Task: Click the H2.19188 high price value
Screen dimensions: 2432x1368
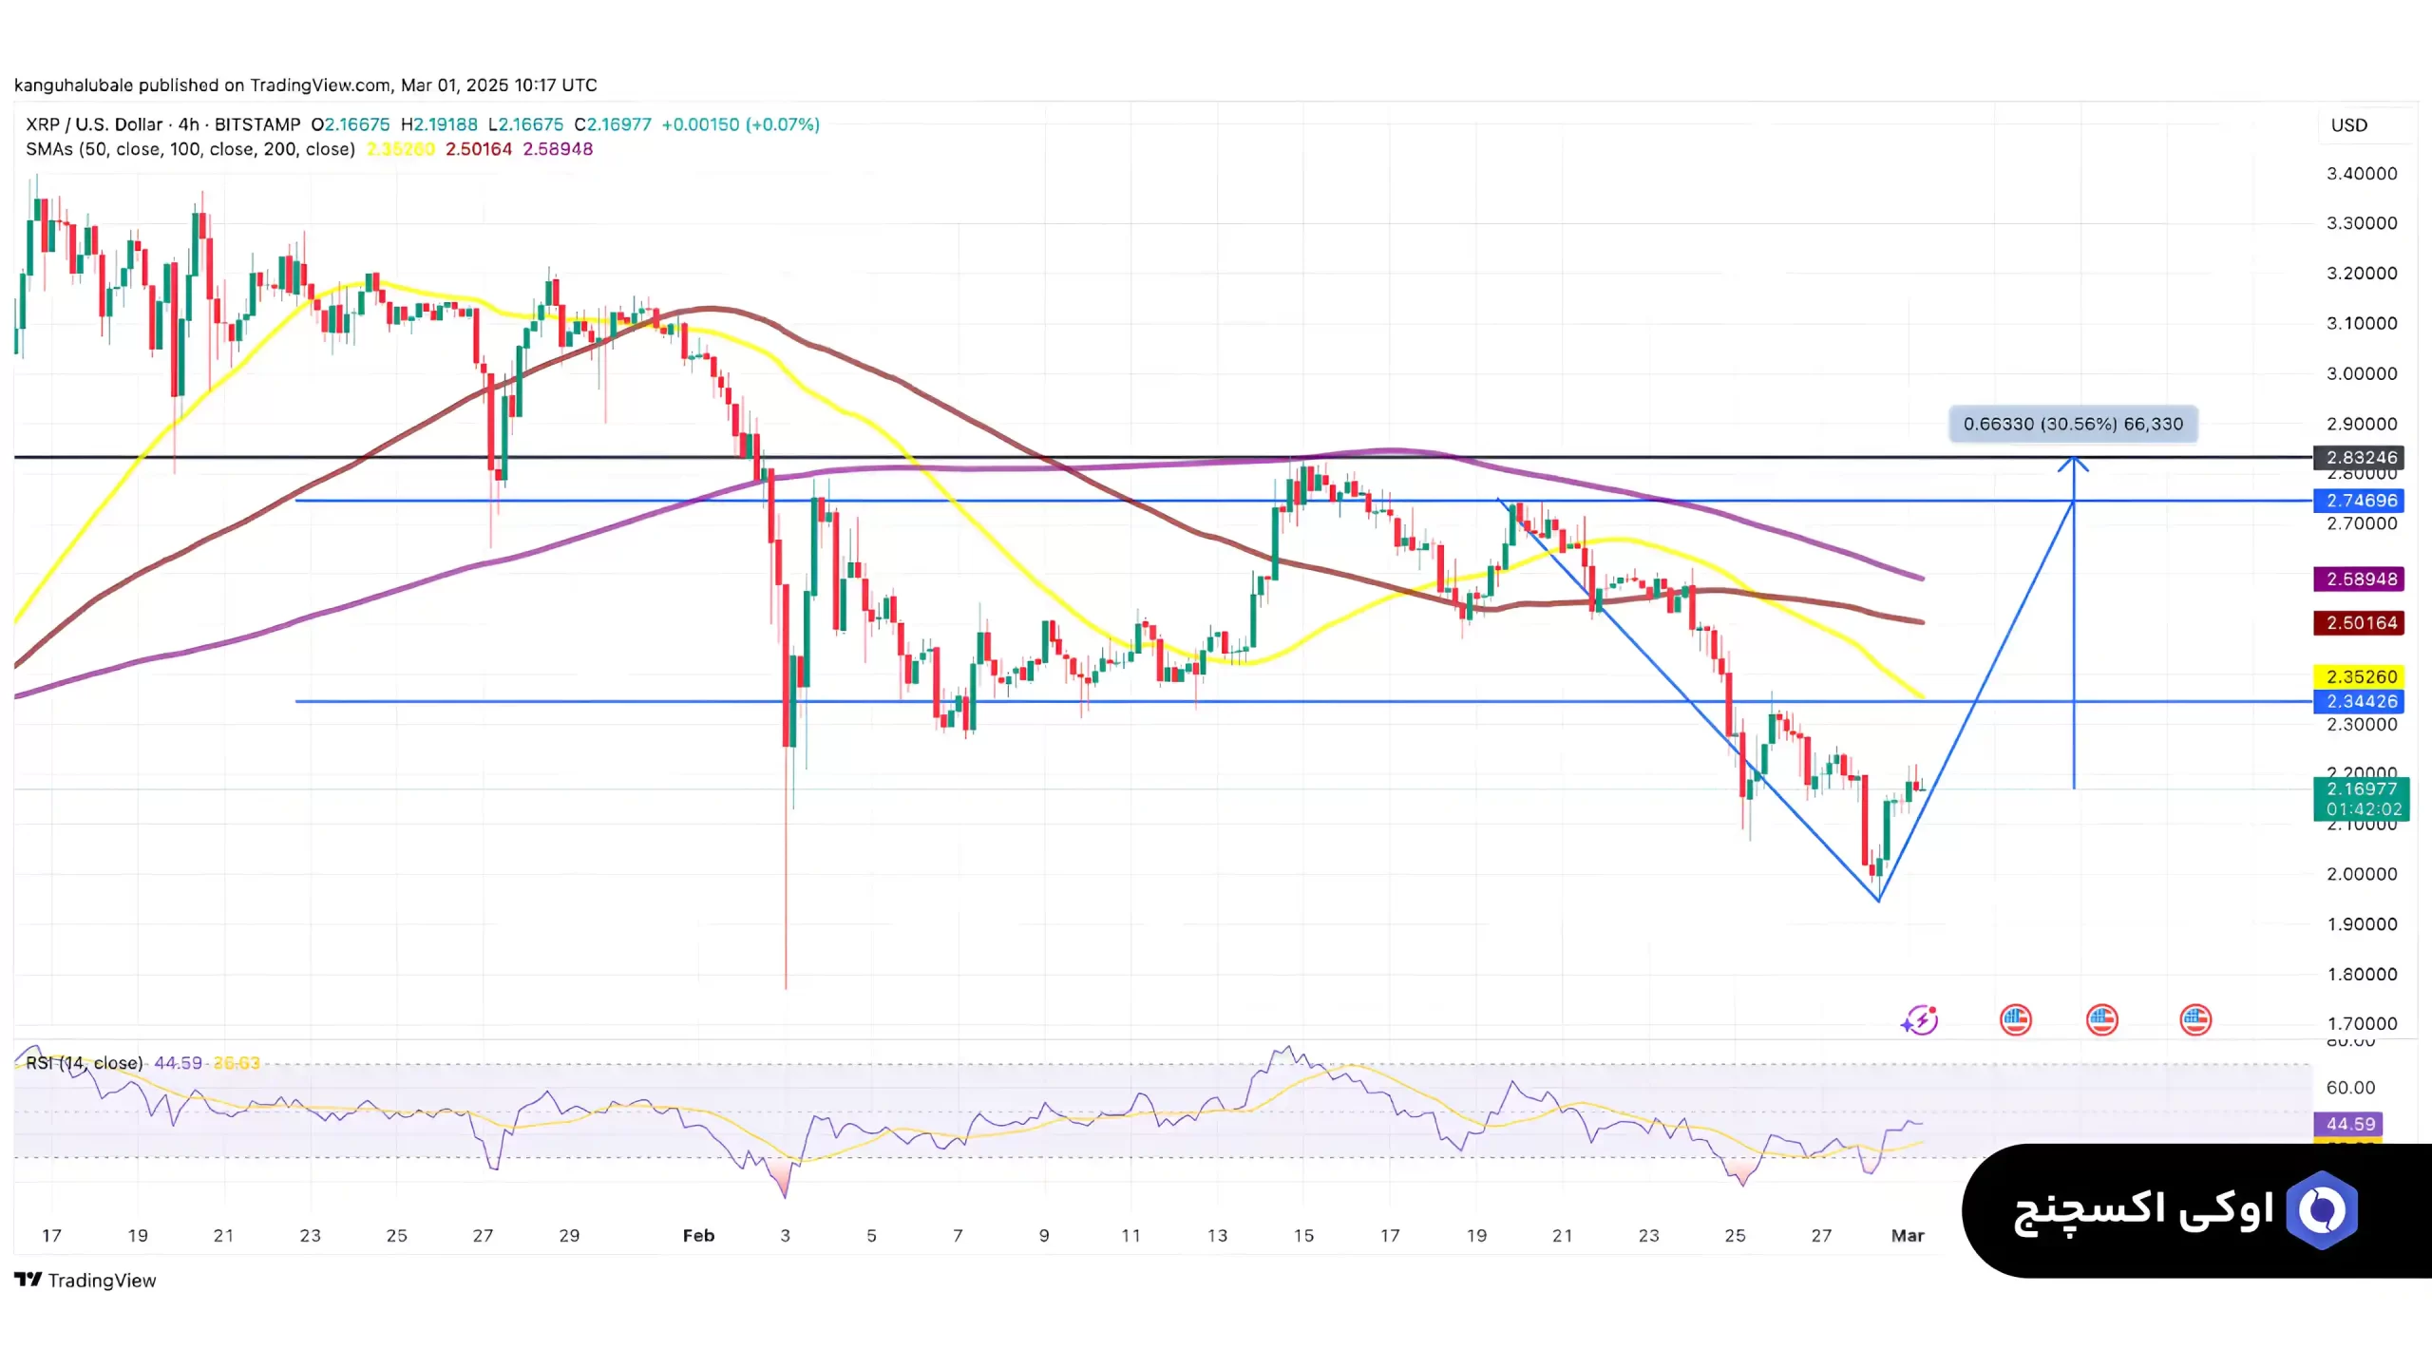Action: tap(439, 124)
